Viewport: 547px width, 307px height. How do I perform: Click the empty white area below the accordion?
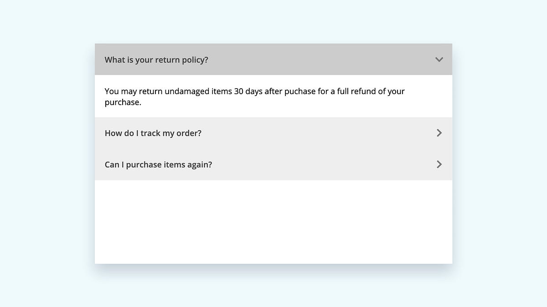coord(273,221)
